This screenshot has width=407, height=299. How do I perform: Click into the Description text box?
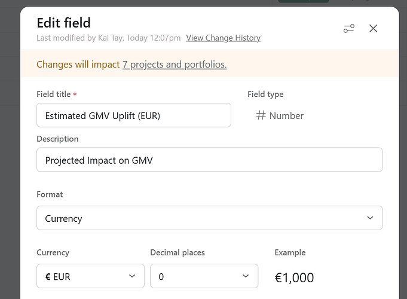(209, 160)
